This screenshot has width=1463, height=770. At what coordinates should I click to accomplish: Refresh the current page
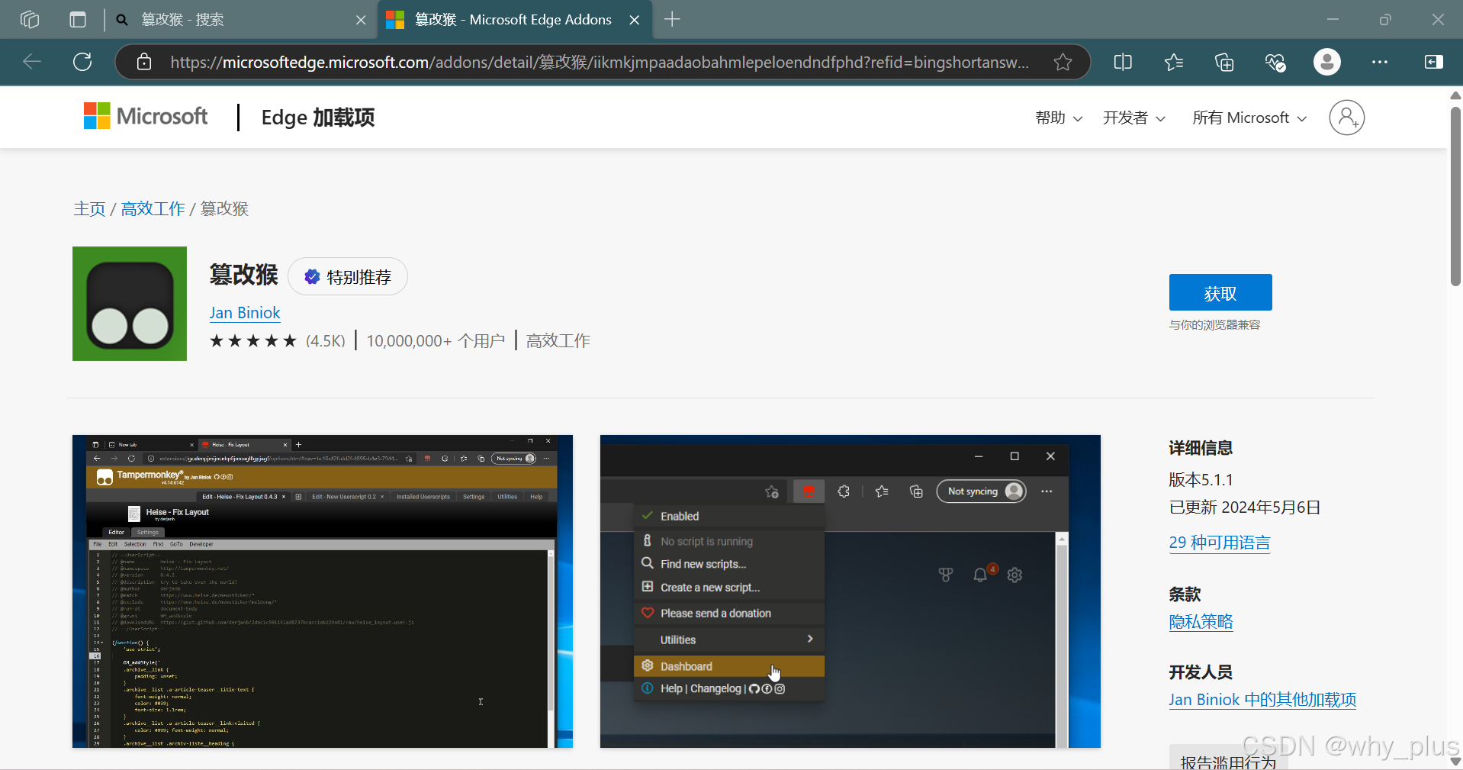(82, 62)
